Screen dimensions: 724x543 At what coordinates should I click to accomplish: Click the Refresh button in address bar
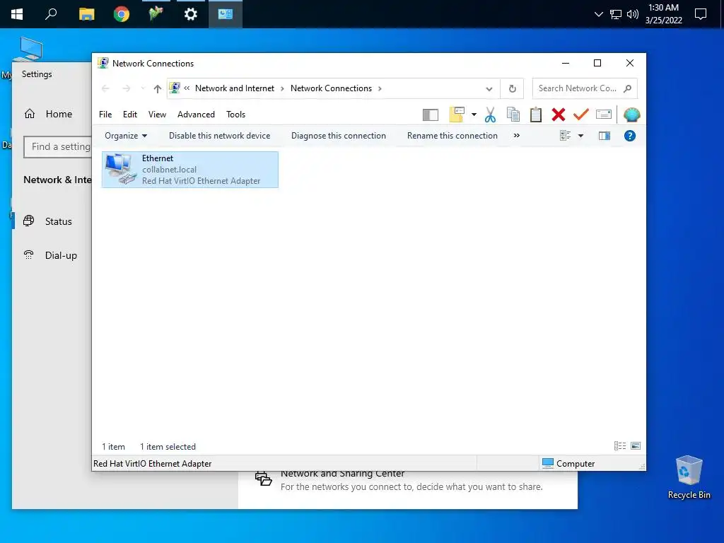pos(512,88)
